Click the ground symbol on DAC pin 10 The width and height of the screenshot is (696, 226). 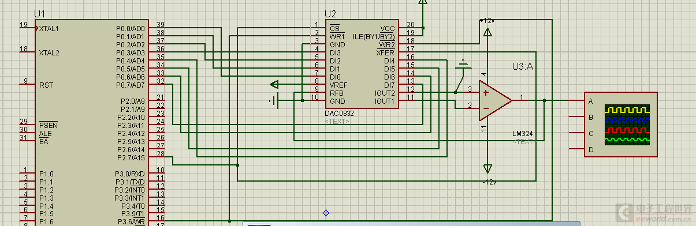[x=274, y=101]
